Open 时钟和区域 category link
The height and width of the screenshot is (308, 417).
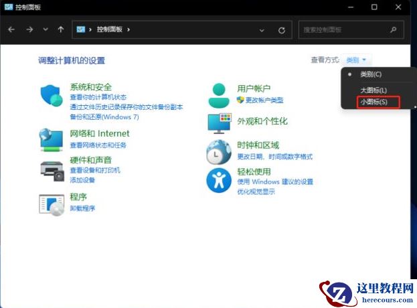258,145
